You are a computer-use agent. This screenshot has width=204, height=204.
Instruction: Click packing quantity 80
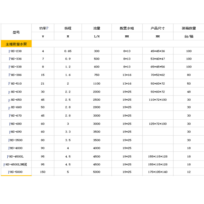pos(189,75)
